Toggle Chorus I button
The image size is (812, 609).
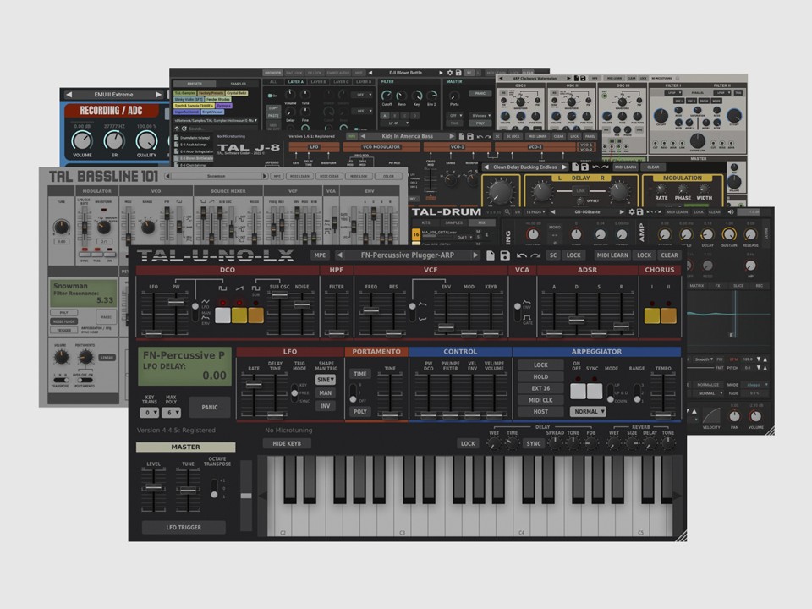(x=652, y=315)
